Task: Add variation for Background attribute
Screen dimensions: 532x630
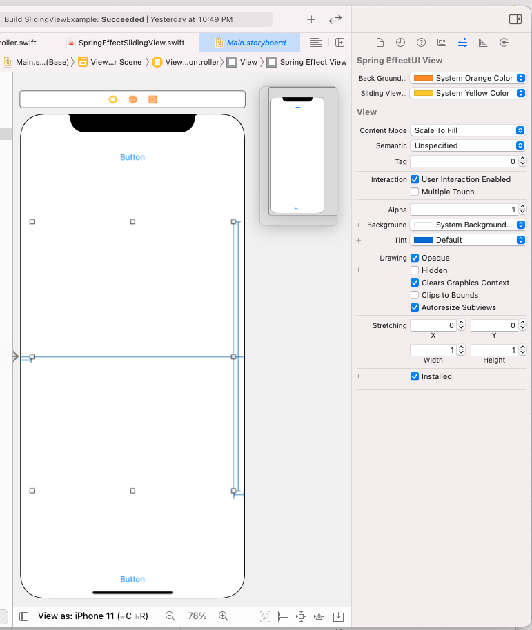Action: (x=359, y=225)
